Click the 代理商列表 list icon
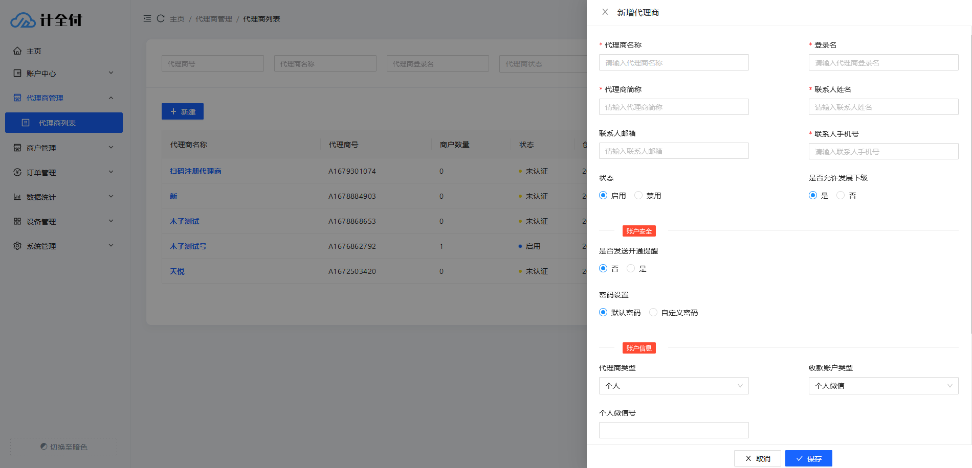This screenshot has width=972, height=468. (26, 123)
